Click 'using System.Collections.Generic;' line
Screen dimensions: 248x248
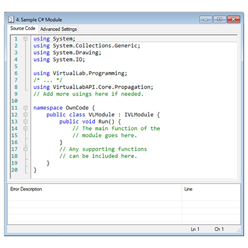click(x=87, y=46)
